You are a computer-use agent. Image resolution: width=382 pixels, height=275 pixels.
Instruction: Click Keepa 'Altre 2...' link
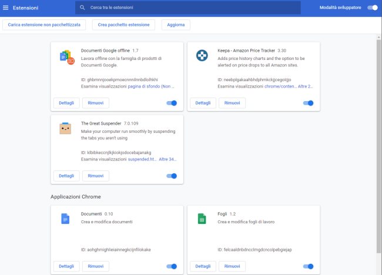point(305,86)
